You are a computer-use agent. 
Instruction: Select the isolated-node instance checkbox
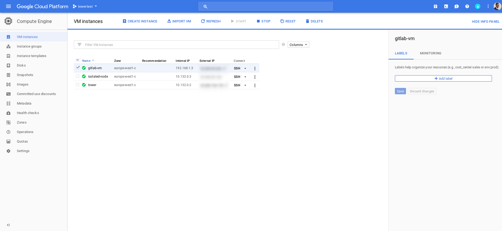pos(78,76)
